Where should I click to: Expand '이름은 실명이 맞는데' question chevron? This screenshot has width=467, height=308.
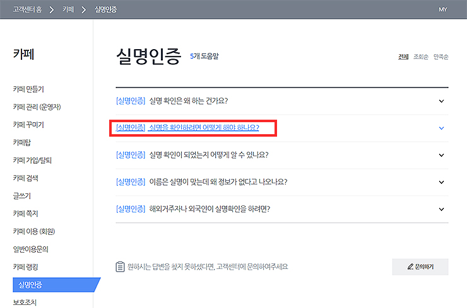(x=441, y=182)
